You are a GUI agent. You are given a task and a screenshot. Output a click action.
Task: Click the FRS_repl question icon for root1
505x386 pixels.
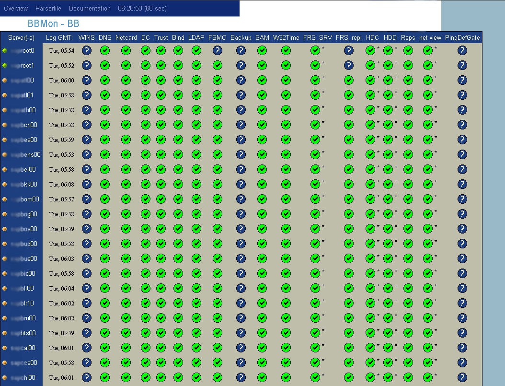tap(349, 65)
